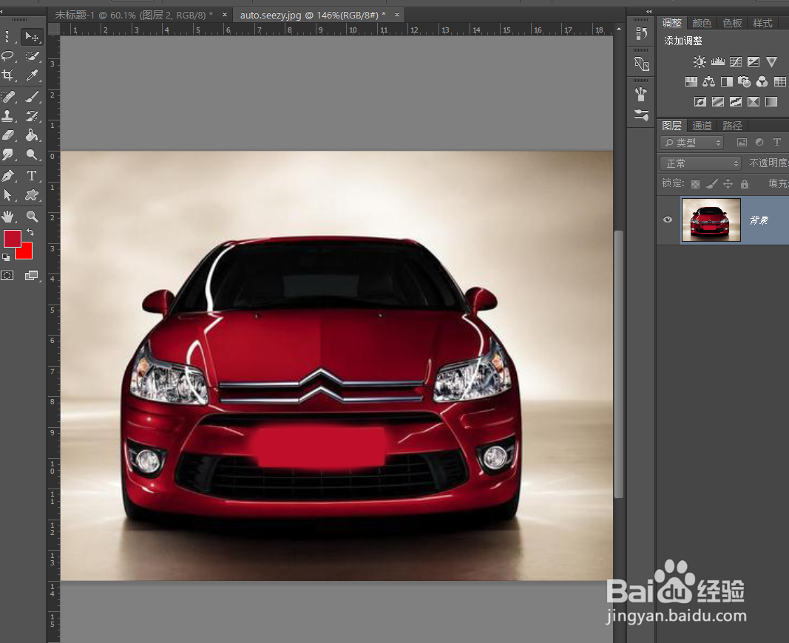Select the Path Selection arrow tool

click(x=7, y=195)
